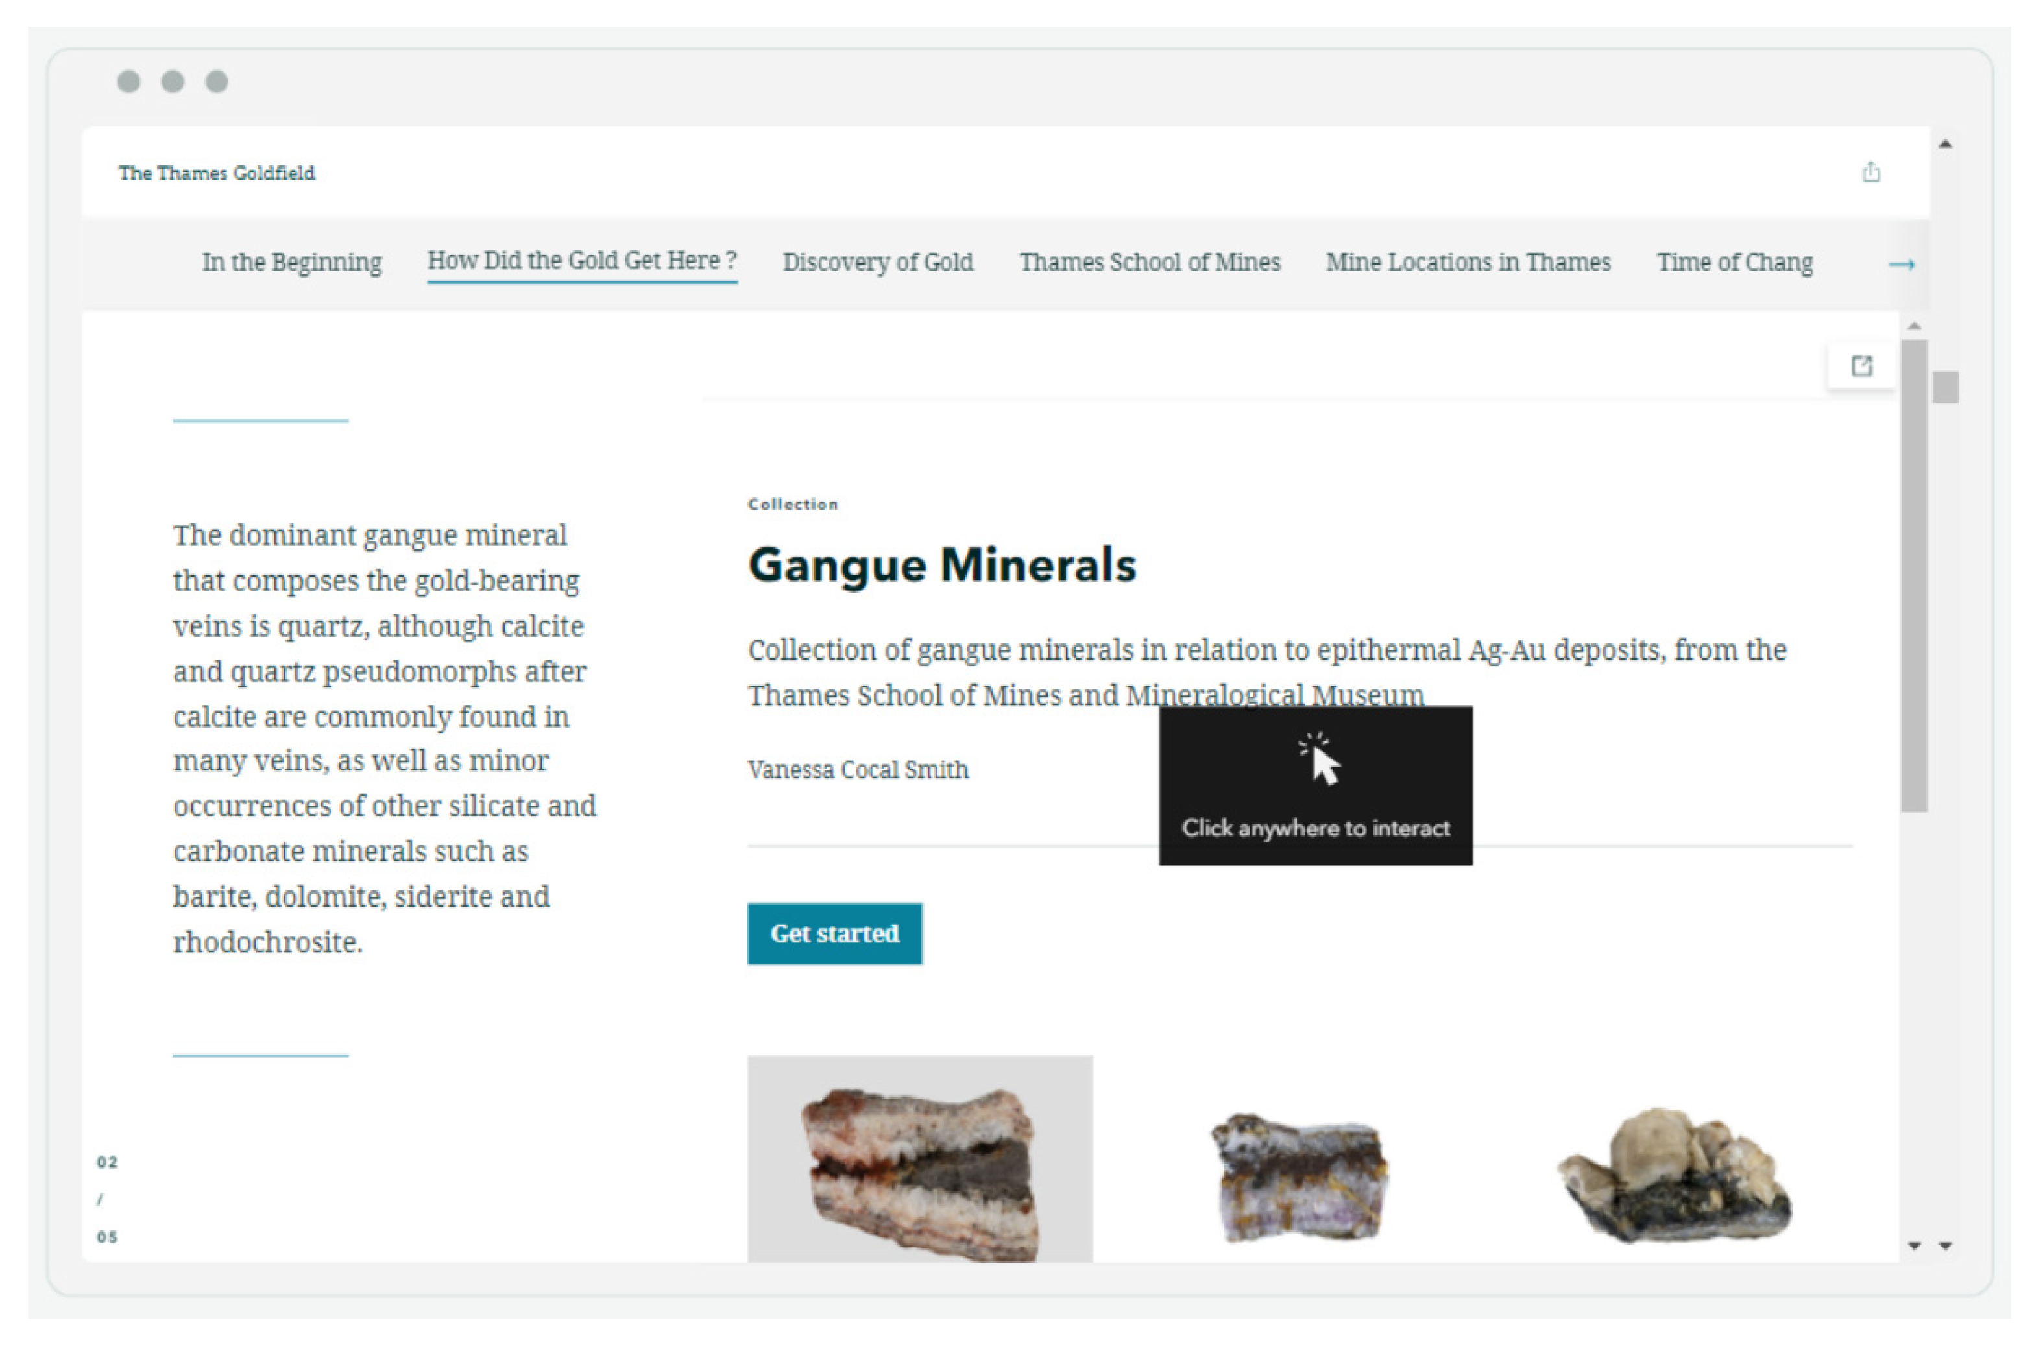Open the 'Mine Locations in Thames' section
Image resolution: width=2032 pixels, height=1349 pixels.
pyautogui.click(x=1468, y=263)
